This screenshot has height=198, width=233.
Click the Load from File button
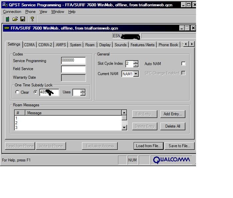pyautogui.click(x=148, y=146)
